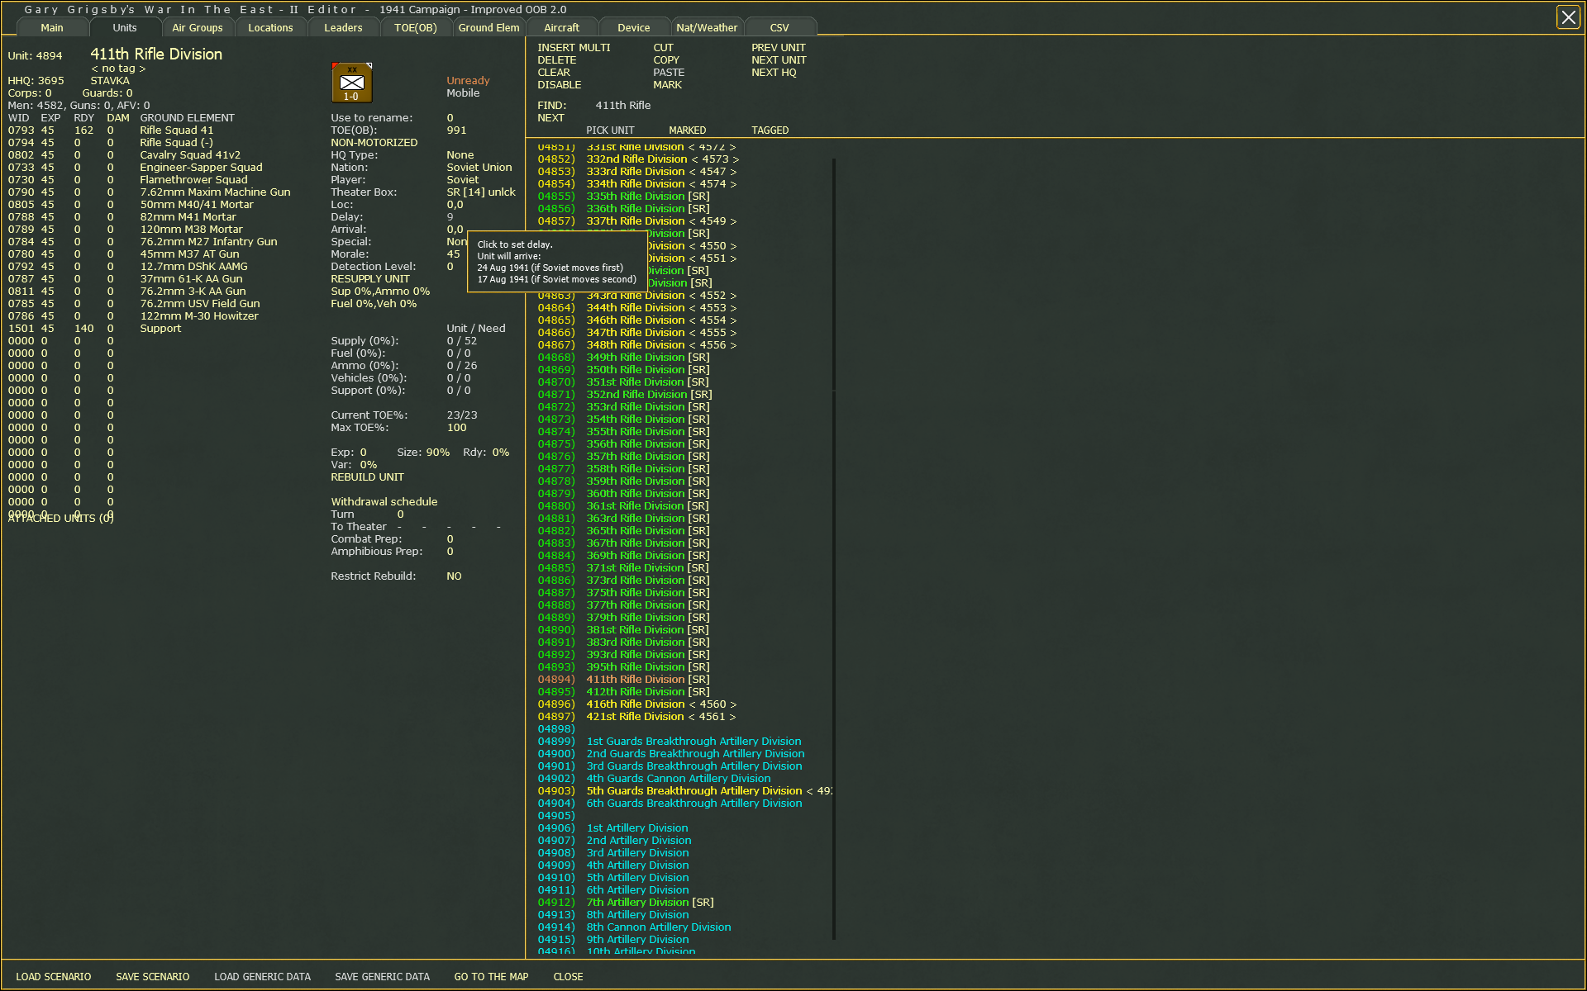
Task: Open the Nat/Weather tab
Action: pos(707,28)
